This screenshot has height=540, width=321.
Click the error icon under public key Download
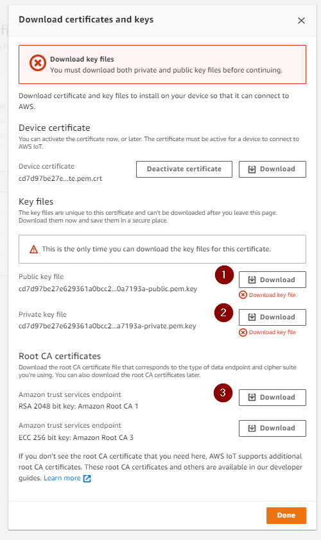click(243, 295)
